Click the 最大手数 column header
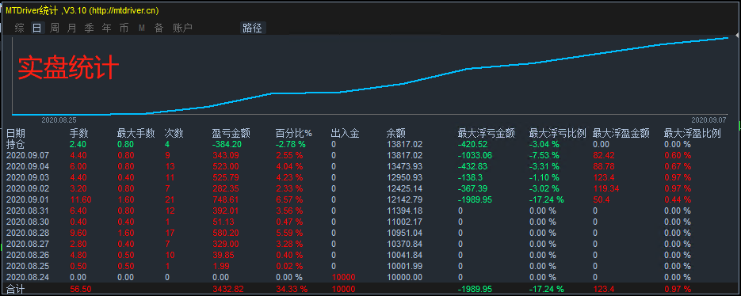 pos(136,134)
